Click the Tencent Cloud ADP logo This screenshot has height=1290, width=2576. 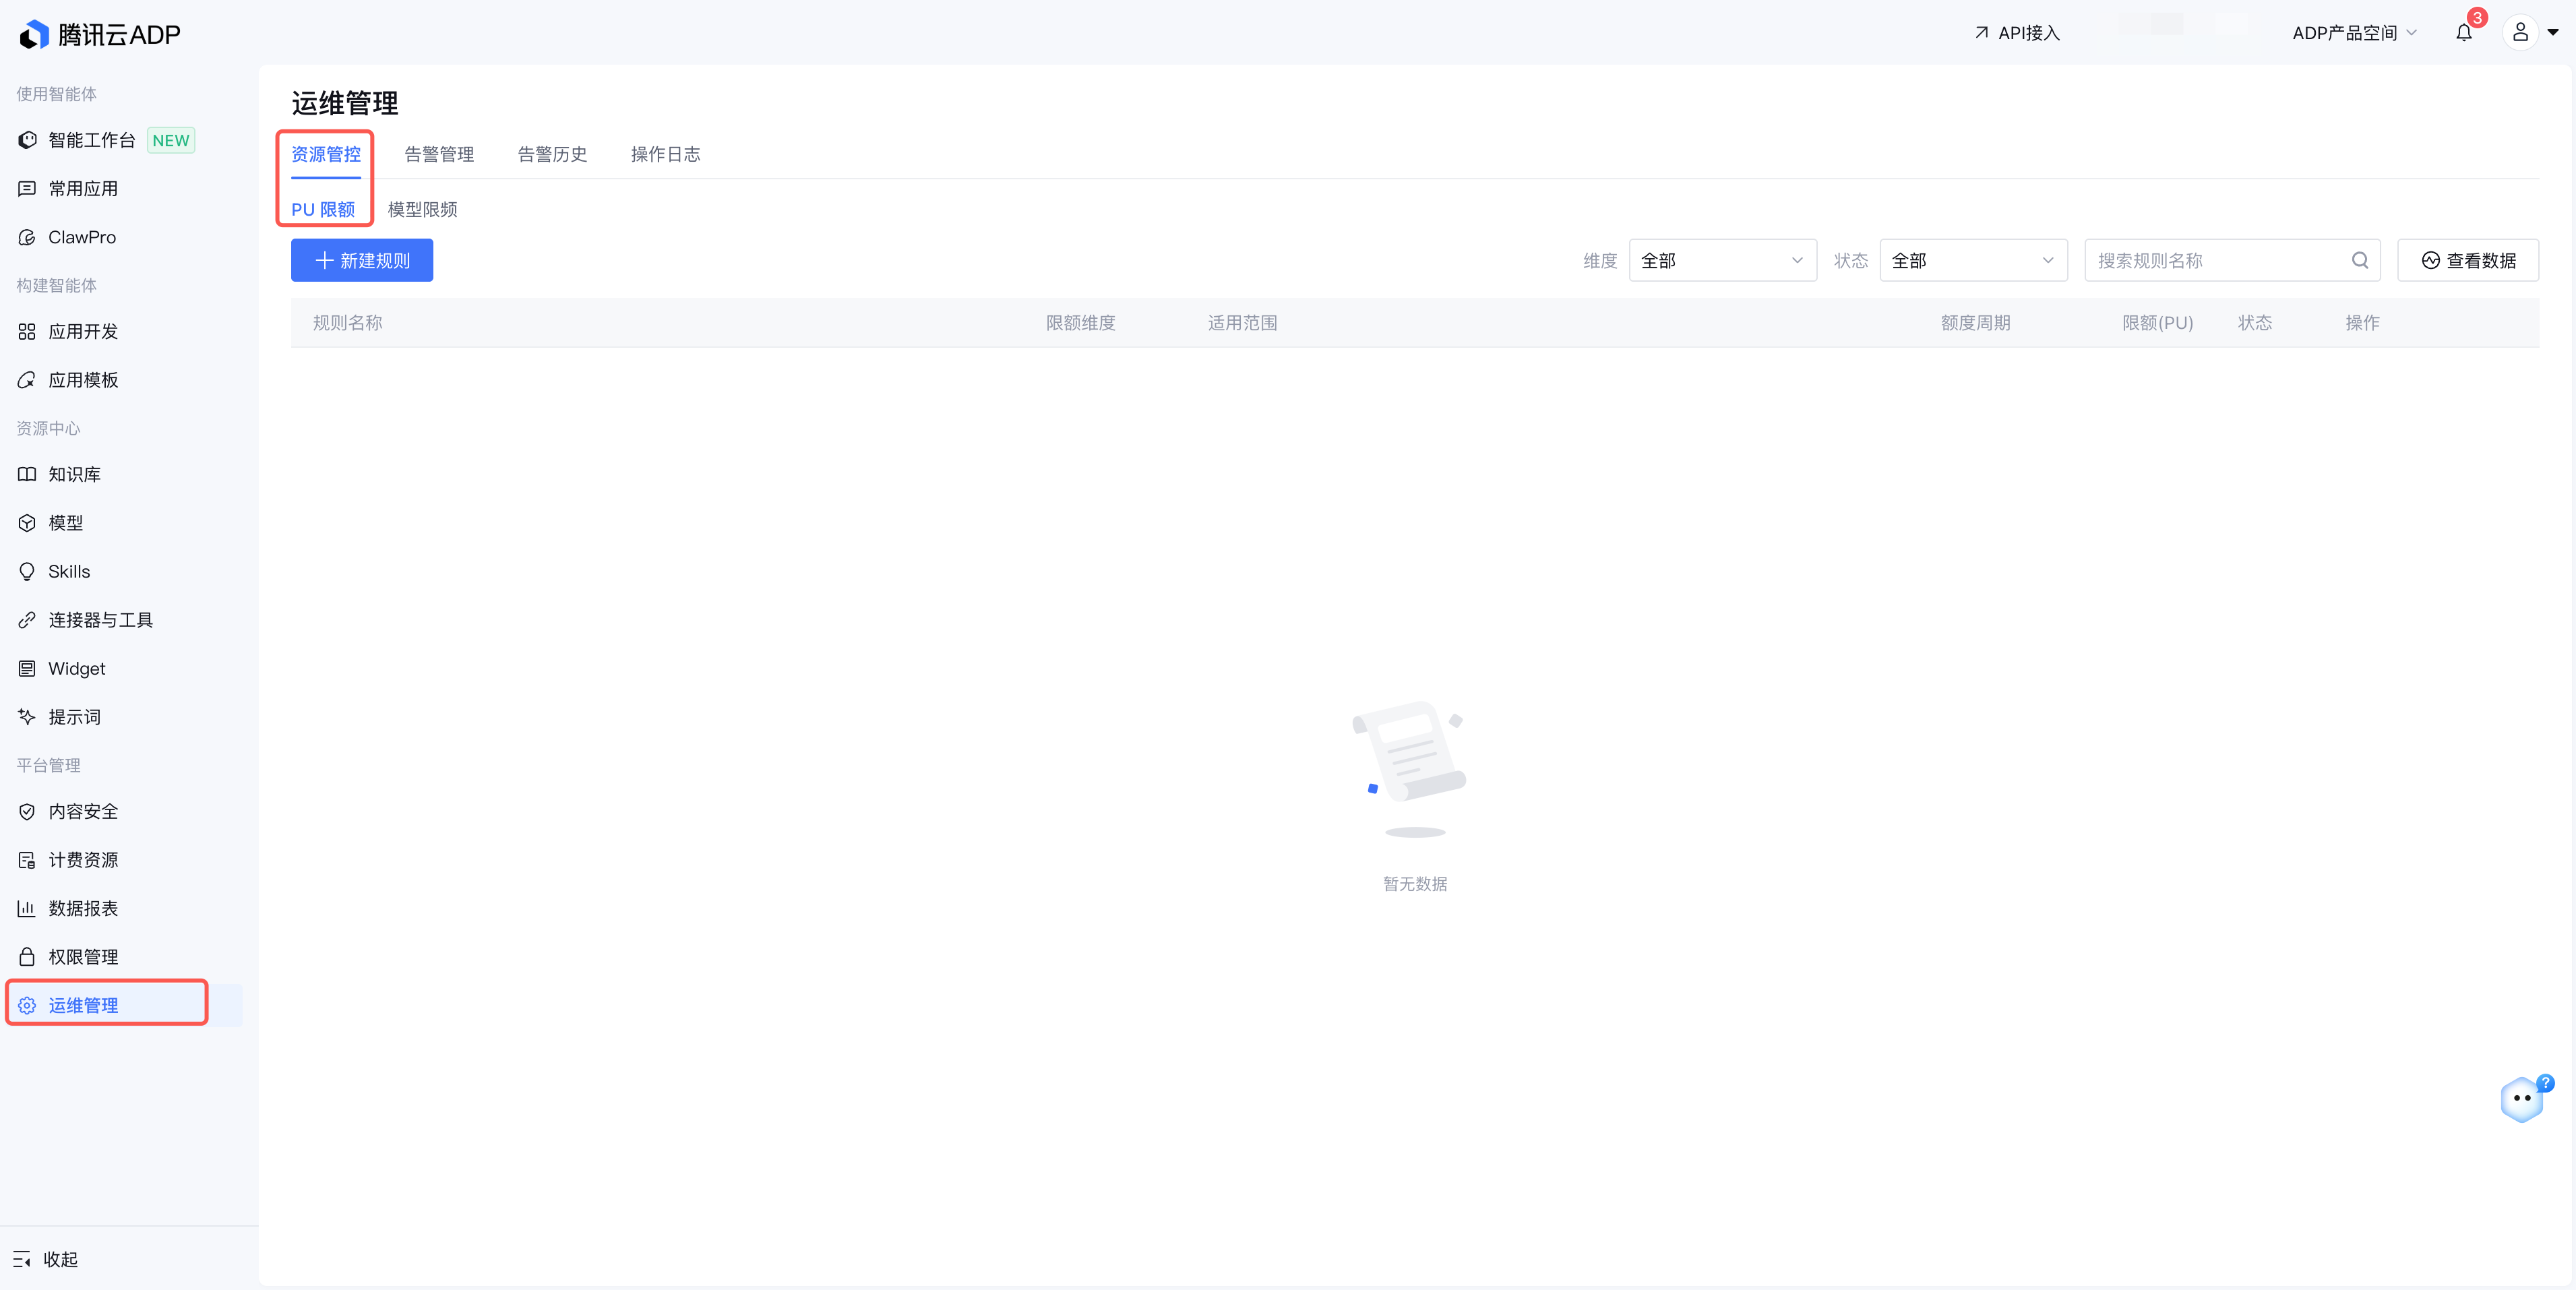100,34
